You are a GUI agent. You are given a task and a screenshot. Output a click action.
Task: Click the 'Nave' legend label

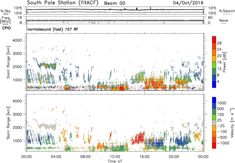224,20
